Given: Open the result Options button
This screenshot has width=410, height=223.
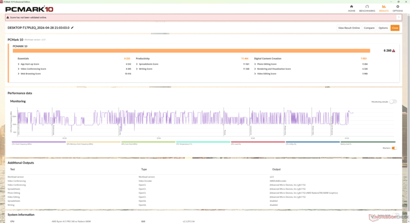Looking at the screenshot, I should click(x=383, y=28).
